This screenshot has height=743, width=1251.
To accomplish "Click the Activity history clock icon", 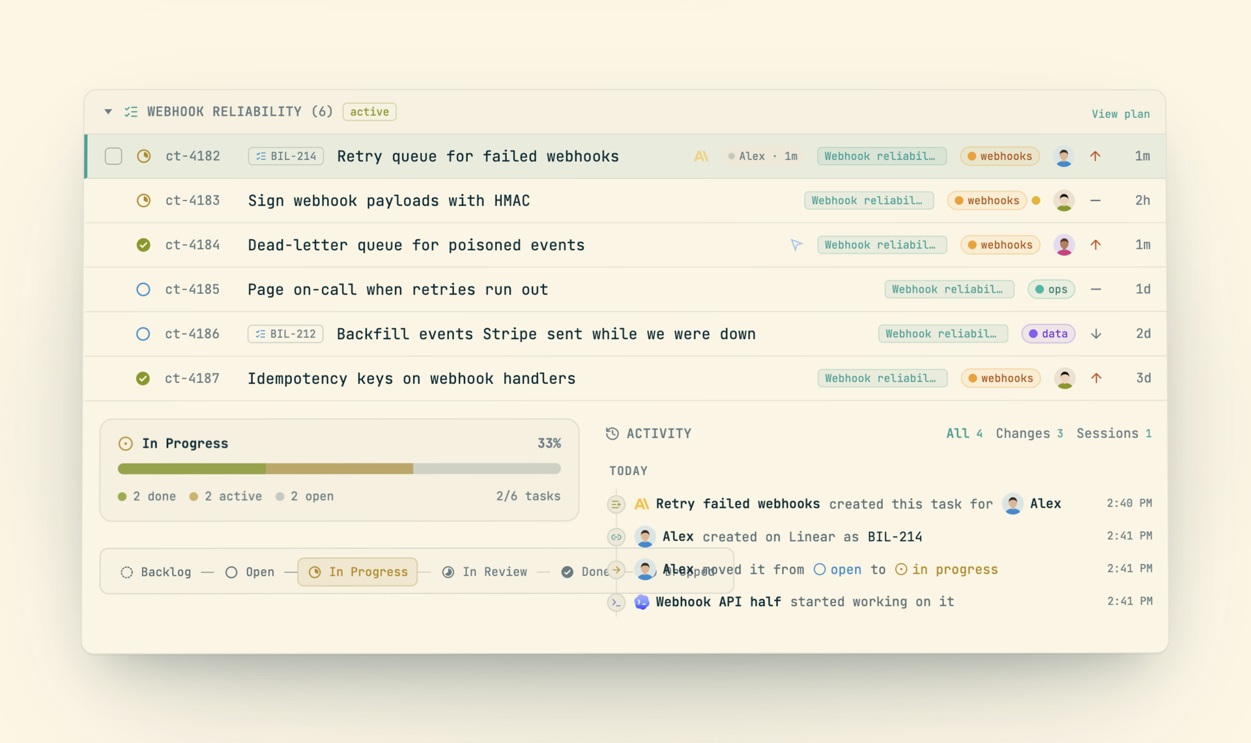I will tap(612, 433).
